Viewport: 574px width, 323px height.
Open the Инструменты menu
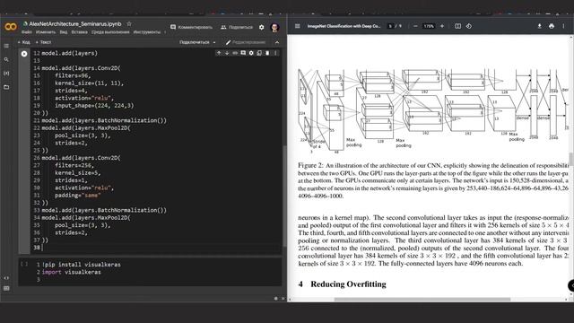click(147, 32)
